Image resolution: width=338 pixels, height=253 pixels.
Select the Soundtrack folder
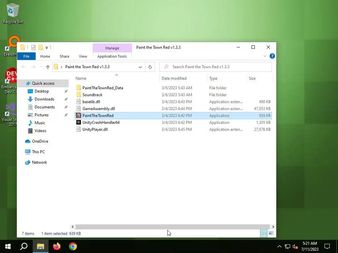92,95
